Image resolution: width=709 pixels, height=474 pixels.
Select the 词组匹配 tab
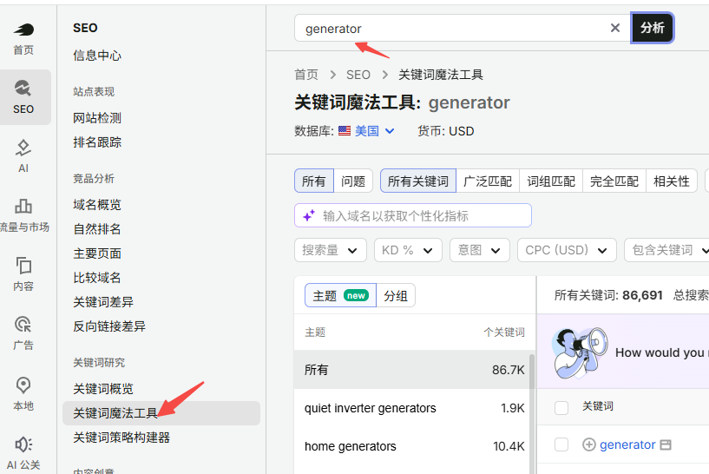[551, 181]
